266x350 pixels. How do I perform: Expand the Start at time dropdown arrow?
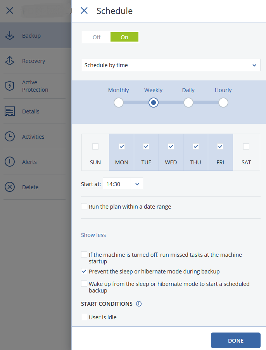(137, 184)
